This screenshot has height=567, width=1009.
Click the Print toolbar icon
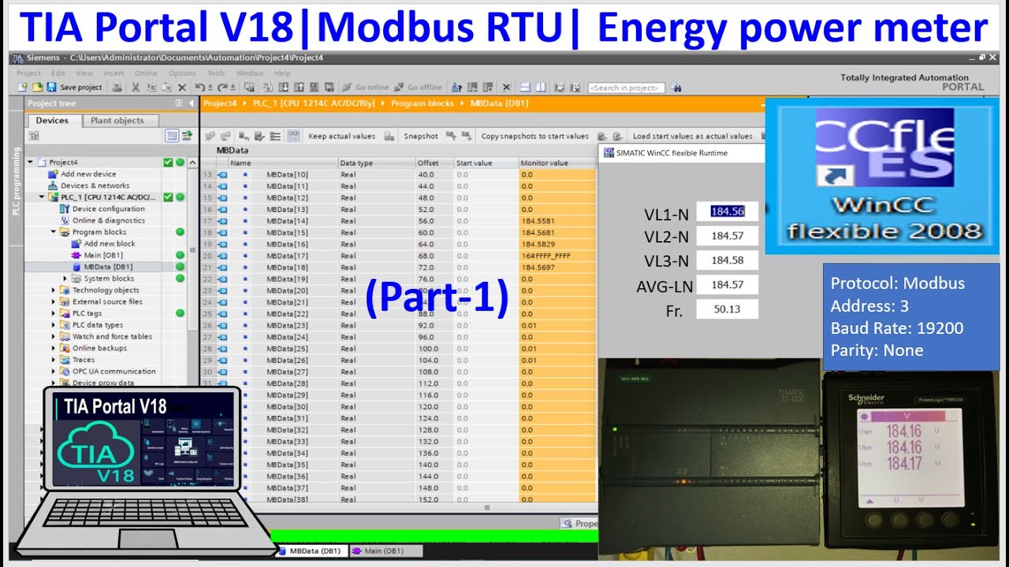117,87
